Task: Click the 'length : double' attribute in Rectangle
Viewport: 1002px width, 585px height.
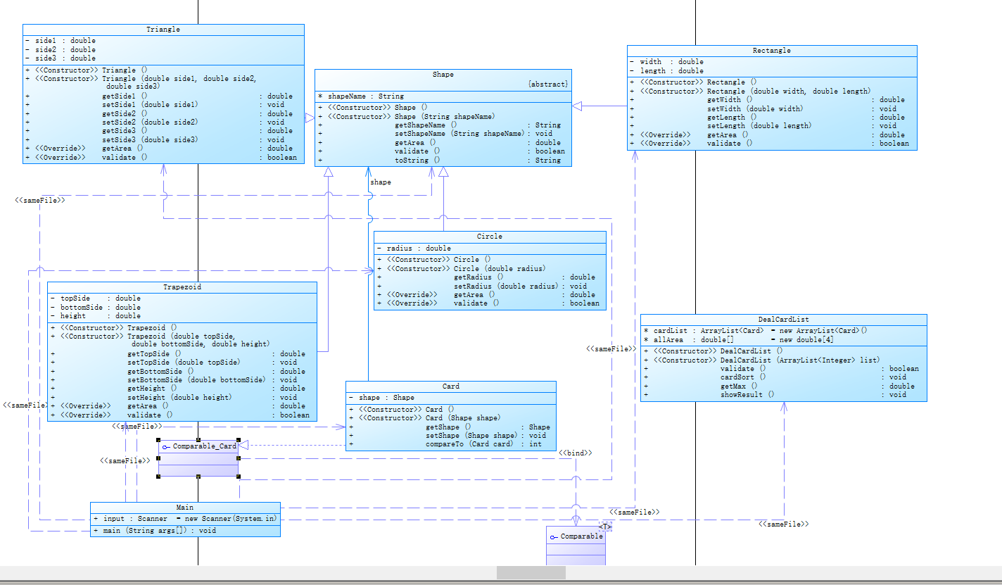Action: [x=666, y=71]
